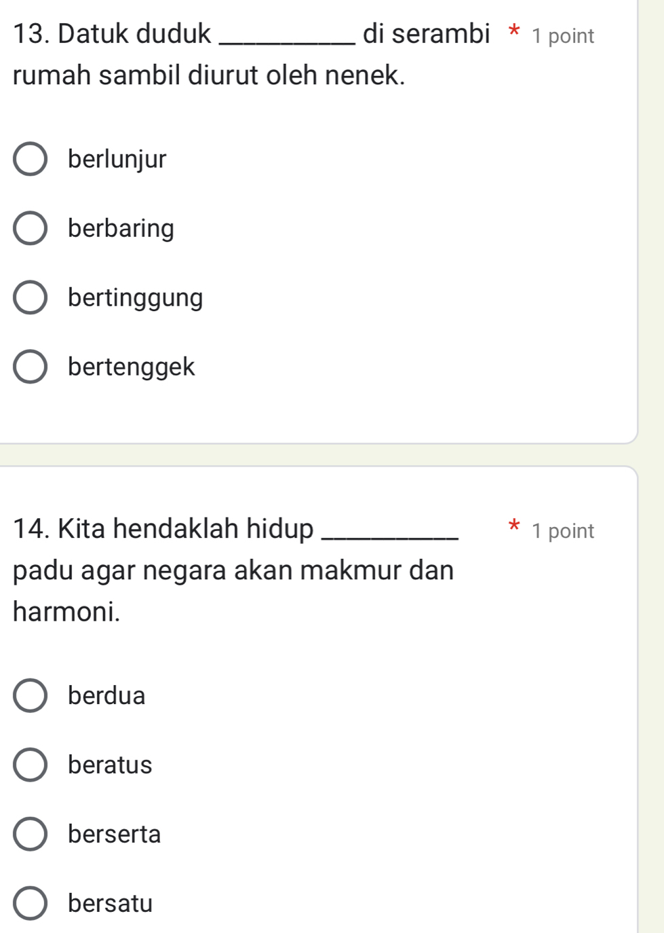664x933 pixels.
Task: Select the radio button for "berbaring"
Action: (29, 229)
